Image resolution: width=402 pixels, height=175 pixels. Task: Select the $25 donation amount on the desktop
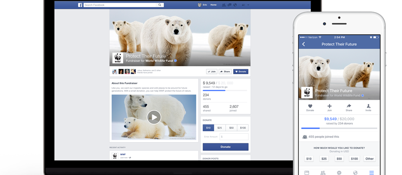pos(220,128)
